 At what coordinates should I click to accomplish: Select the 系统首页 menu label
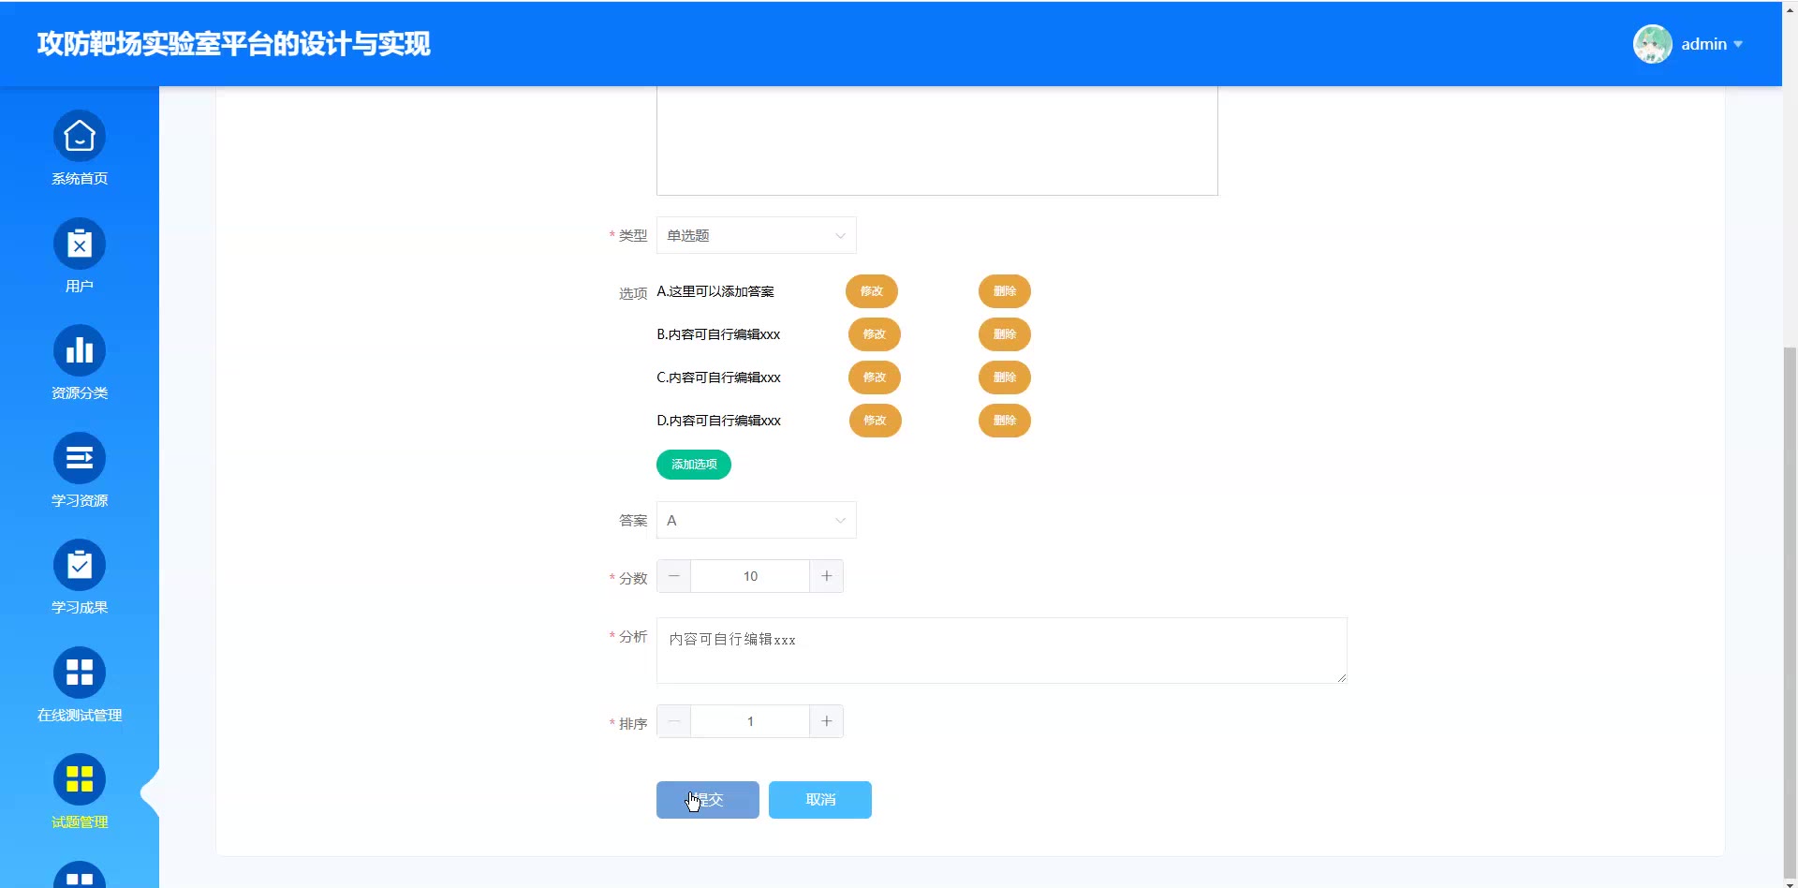click(x=80, y=179)
